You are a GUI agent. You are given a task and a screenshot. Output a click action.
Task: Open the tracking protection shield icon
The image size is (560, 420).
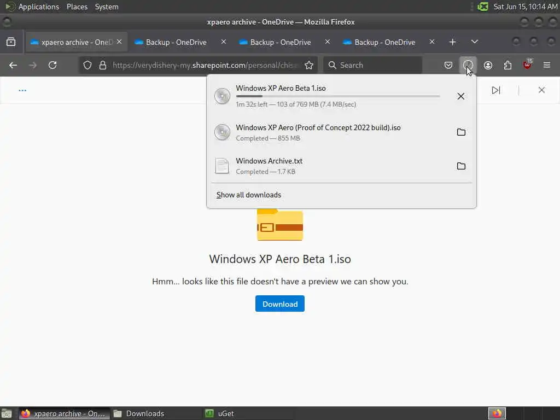pyautogui.click(x=87, y=66)
